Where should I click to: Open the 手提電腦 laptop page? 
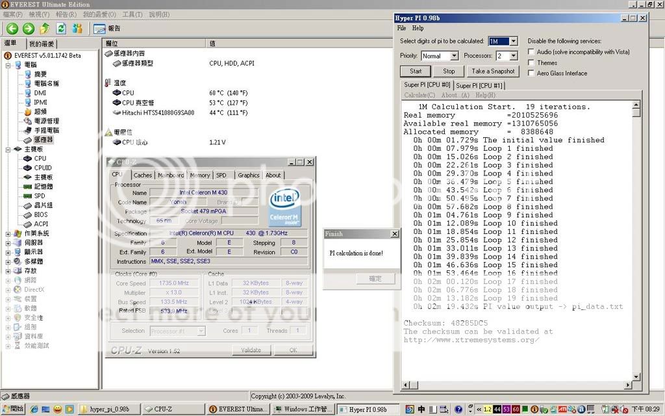click(x=46, y=130)
